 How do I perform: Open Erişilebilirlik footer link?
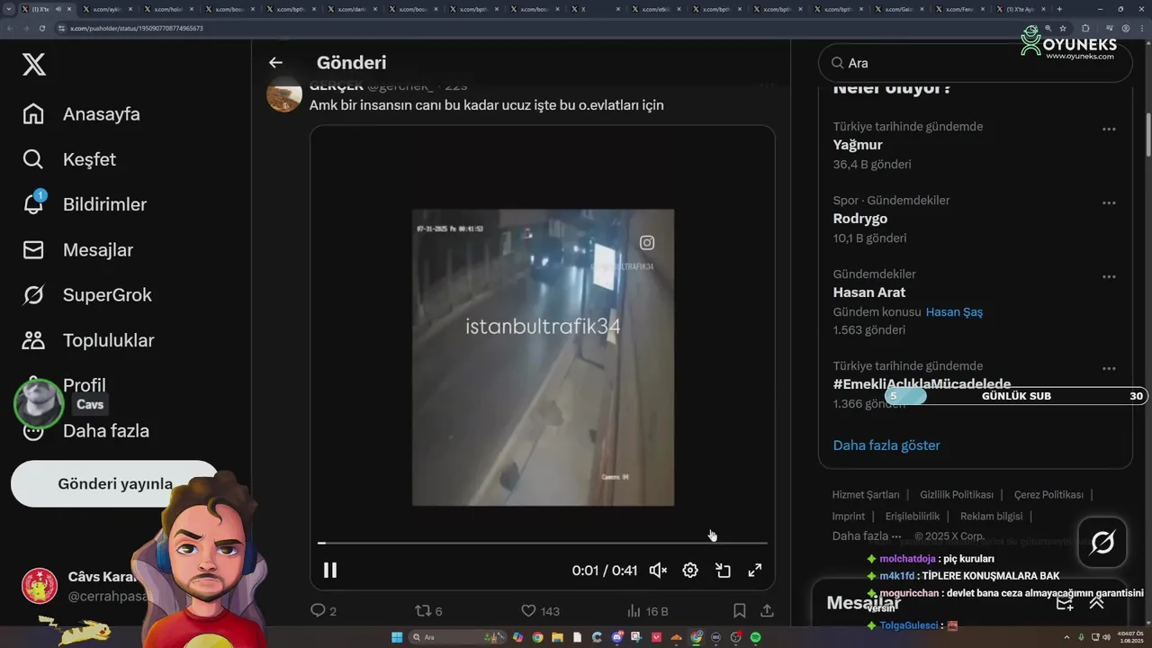coord(913,516)
